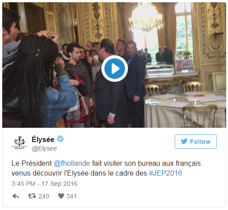Click the 249 retweet count
This screenshot has width=228, height=210.
pyautogui.click(x=44, y=196)
